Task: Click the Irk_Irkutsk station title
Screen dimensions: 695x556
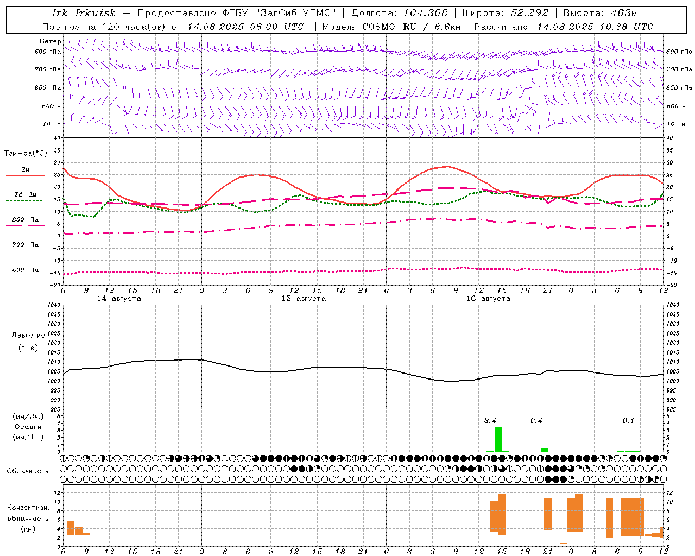Action: 84,13
